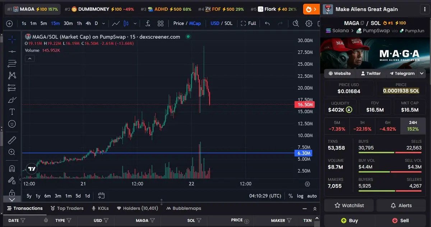Open the token Twitter link
This screenshot has height=227, width=431.
pyautogui.click(x=370, y=73)
